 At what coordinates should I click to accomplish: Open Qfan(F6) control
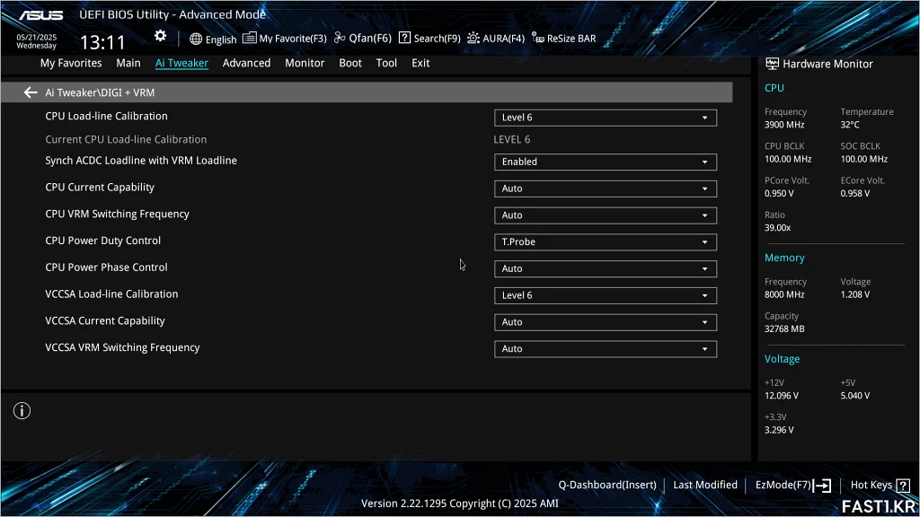pos(363,38)
